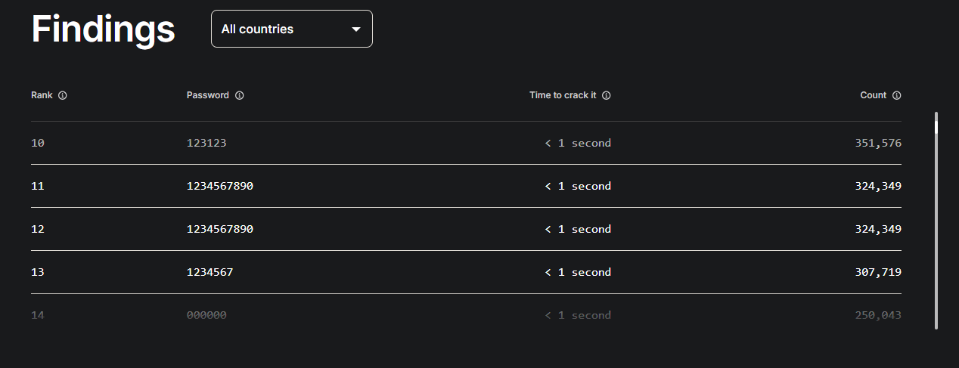Click the scrollbar track below the thumb
The height and width of the screenshot is (368, 959).
[x=936, y=231]
